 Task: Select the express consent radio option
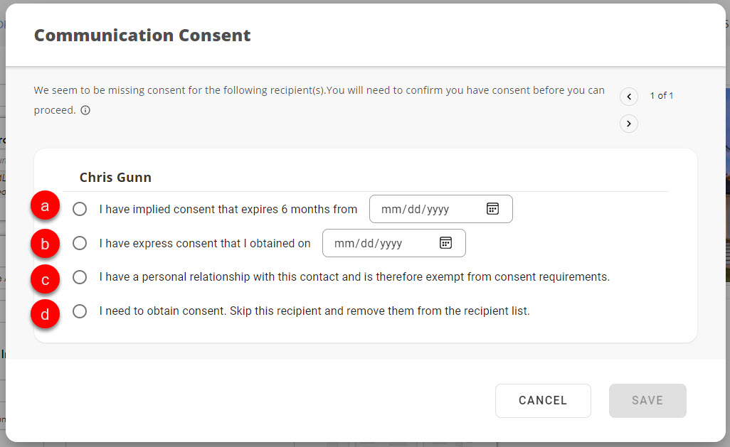point(80,243)
